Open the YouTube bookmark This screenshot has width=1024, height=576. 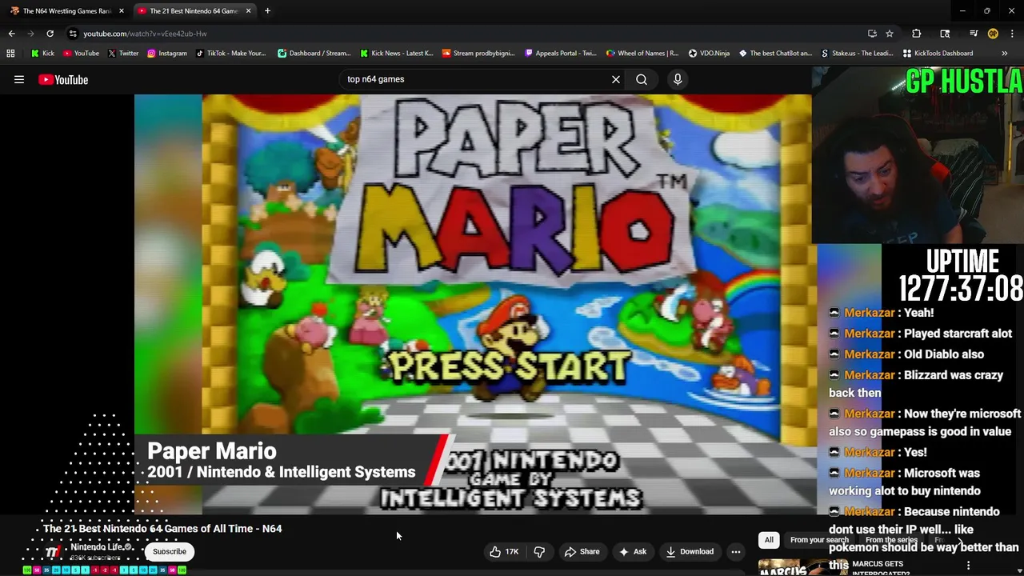coord(81,54)
